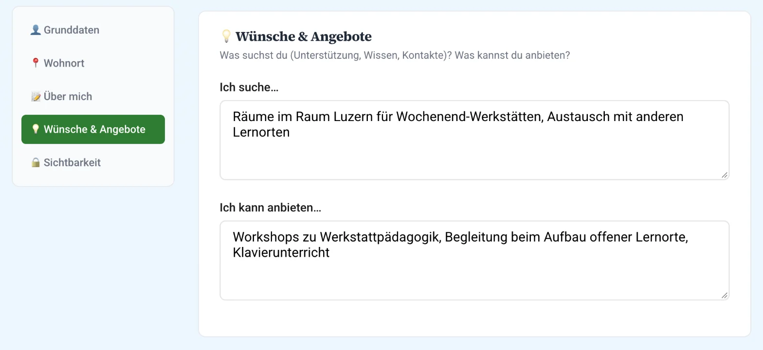
Task: Click the resize handle of the "Ich kann anbieten…" field
Action: 724,295
